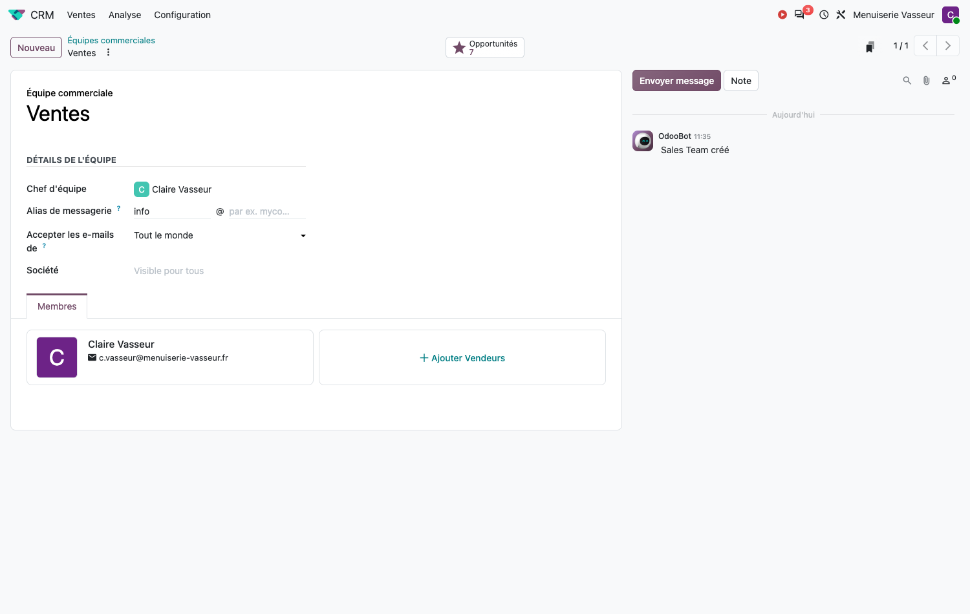970x614 pixels.
Task: Open the Équipes commerciales breadcrumb link
Action: pyautogui.click(x=111, y=40)
